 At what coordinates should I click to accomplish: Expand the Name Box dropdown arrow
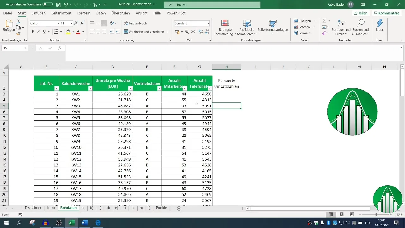[x=25, y=48]
